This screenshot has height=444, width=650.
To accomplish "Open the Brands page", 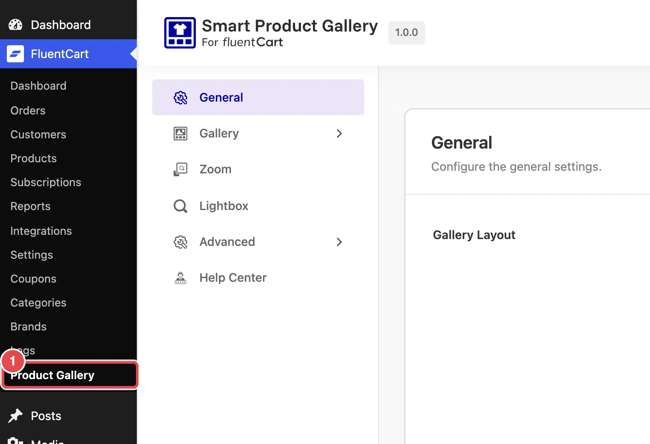I will pos(29,327).
